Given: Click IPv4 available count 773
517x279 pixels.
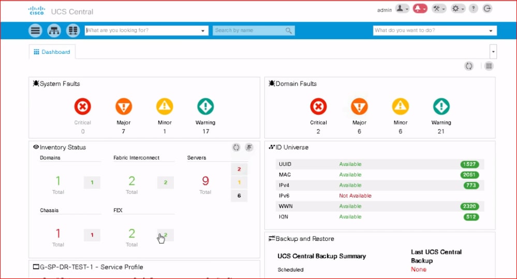Looking at the screenshot, I should [x=471, y=185].
